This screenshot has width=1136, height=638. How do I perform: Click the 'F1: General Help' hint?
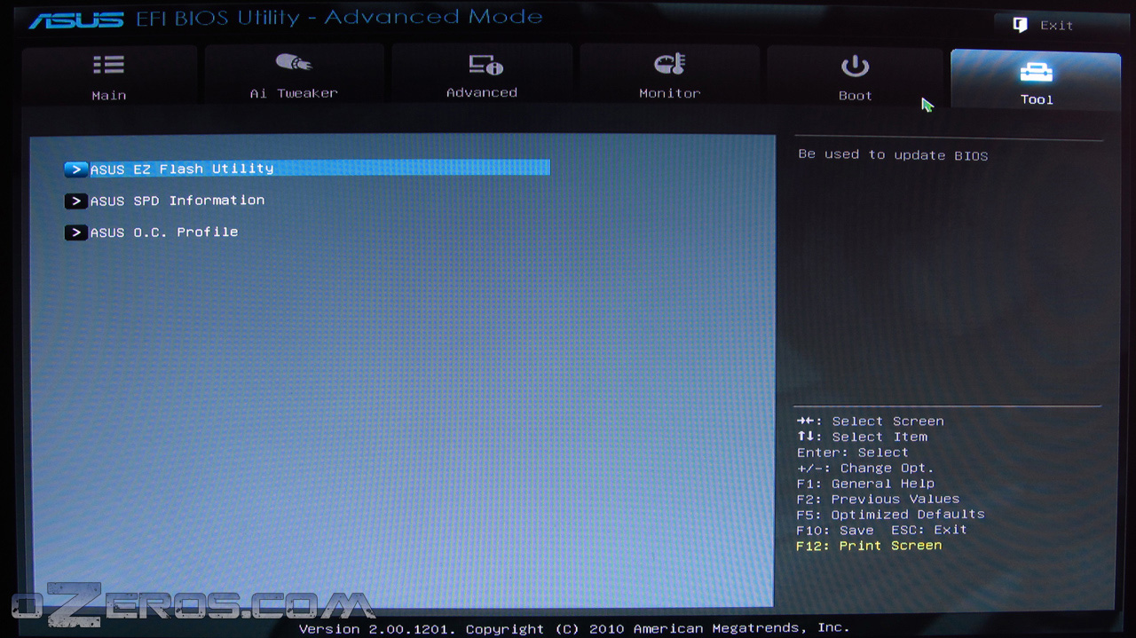[865, 484]
